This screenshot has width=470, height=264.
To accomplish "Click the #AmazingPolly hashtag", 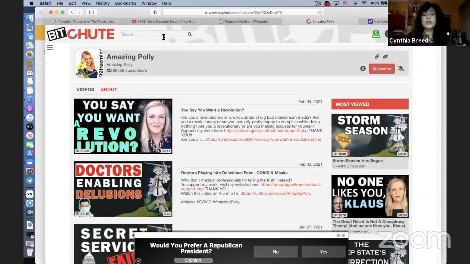I will pos(226,202).
